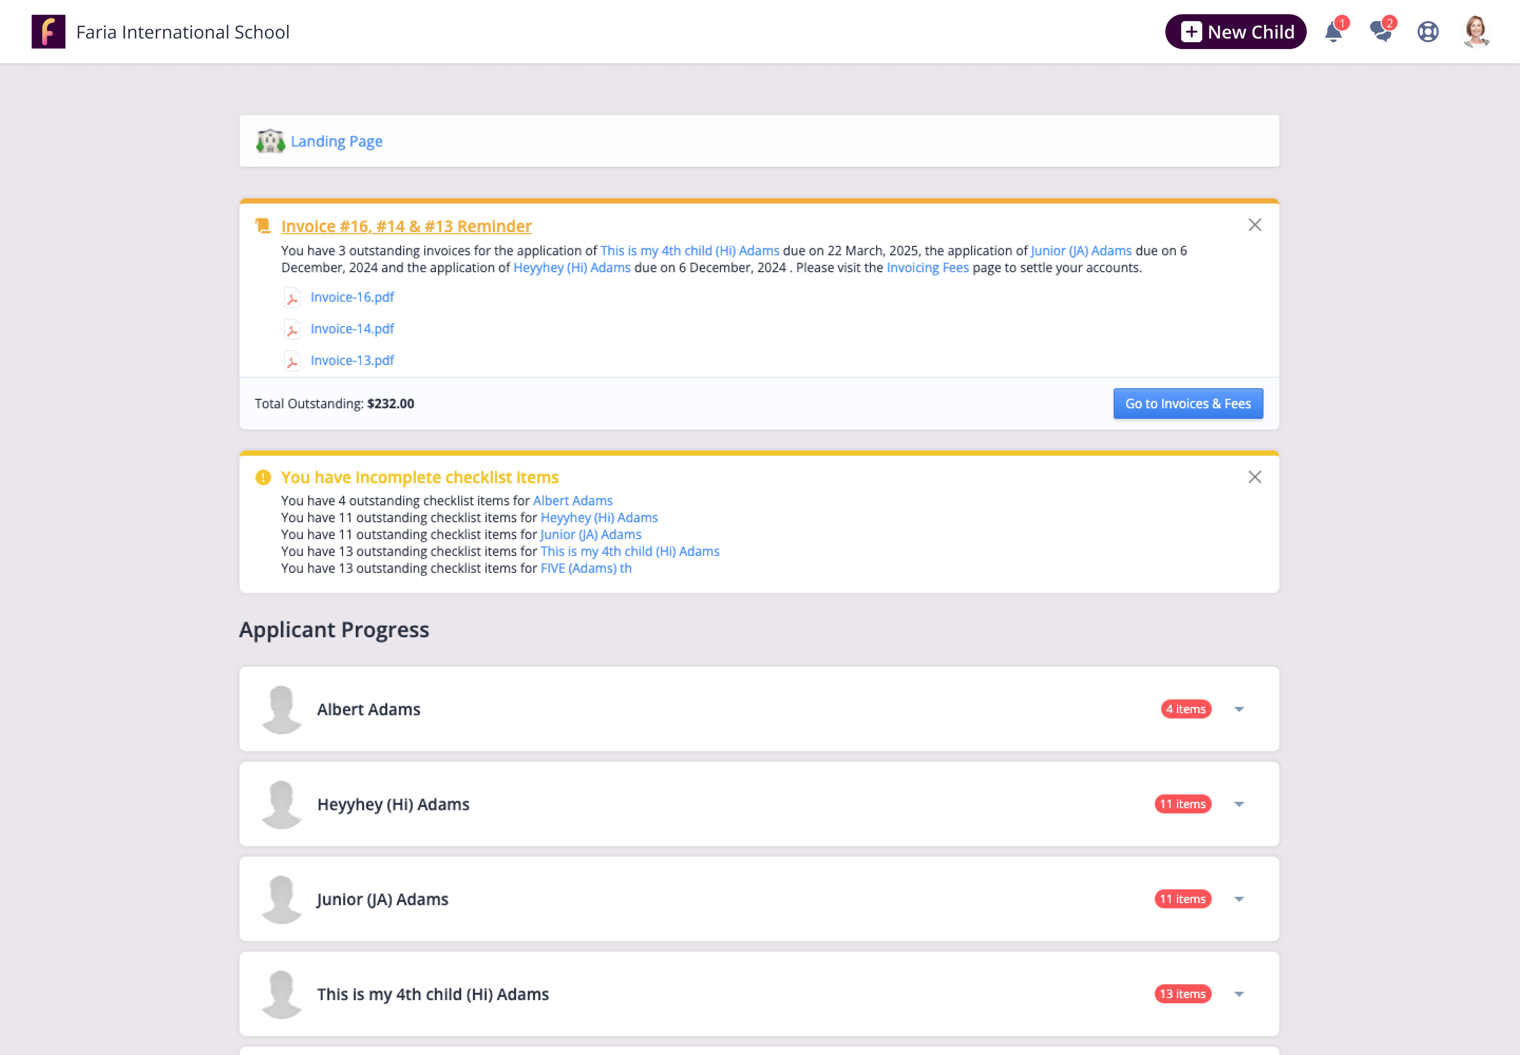Click the New Child button
Image resolution: width=1520 pixels, height=1055 pixels.
tap(1235, 32)
